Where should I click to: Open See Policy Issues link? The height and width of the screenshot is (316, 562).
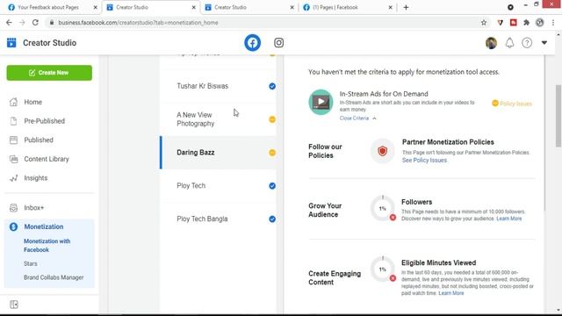pyautogui.click(x=424, y=160)
